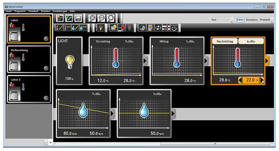Open the Hilfe menu
The image size is (279, 151).
point(72,11)
